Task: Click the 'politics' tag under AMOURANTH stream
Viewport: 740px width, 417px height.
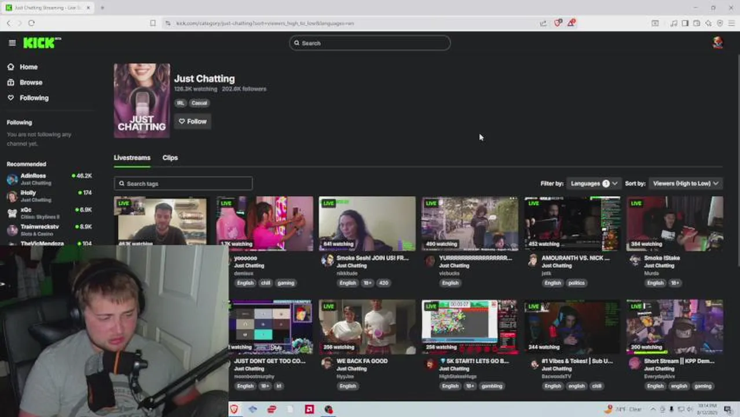Action: click(x=577, y=283)
